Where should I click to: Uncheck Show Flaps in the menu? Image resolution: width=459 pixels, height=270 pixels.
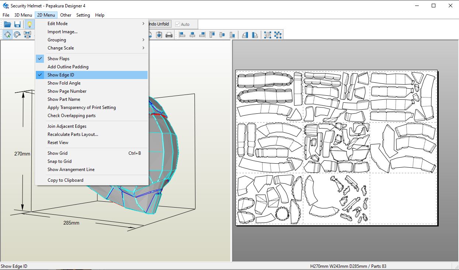58,59
